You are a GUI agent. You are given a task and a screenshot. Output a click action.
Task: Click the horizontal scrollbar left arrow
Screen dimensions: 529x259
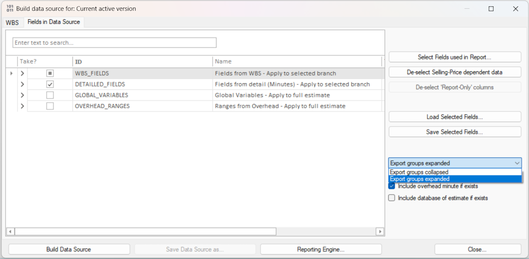click(x=10, y=232)
